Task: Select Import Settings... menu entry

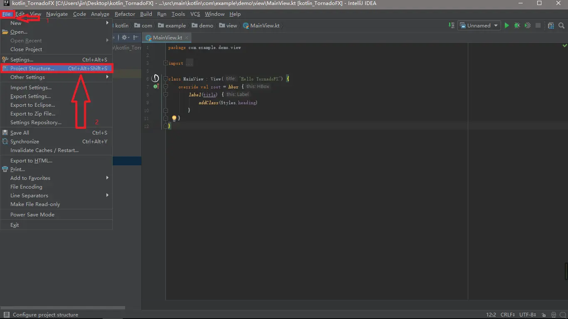Action: pyautogui.click(x=56, y=88)
